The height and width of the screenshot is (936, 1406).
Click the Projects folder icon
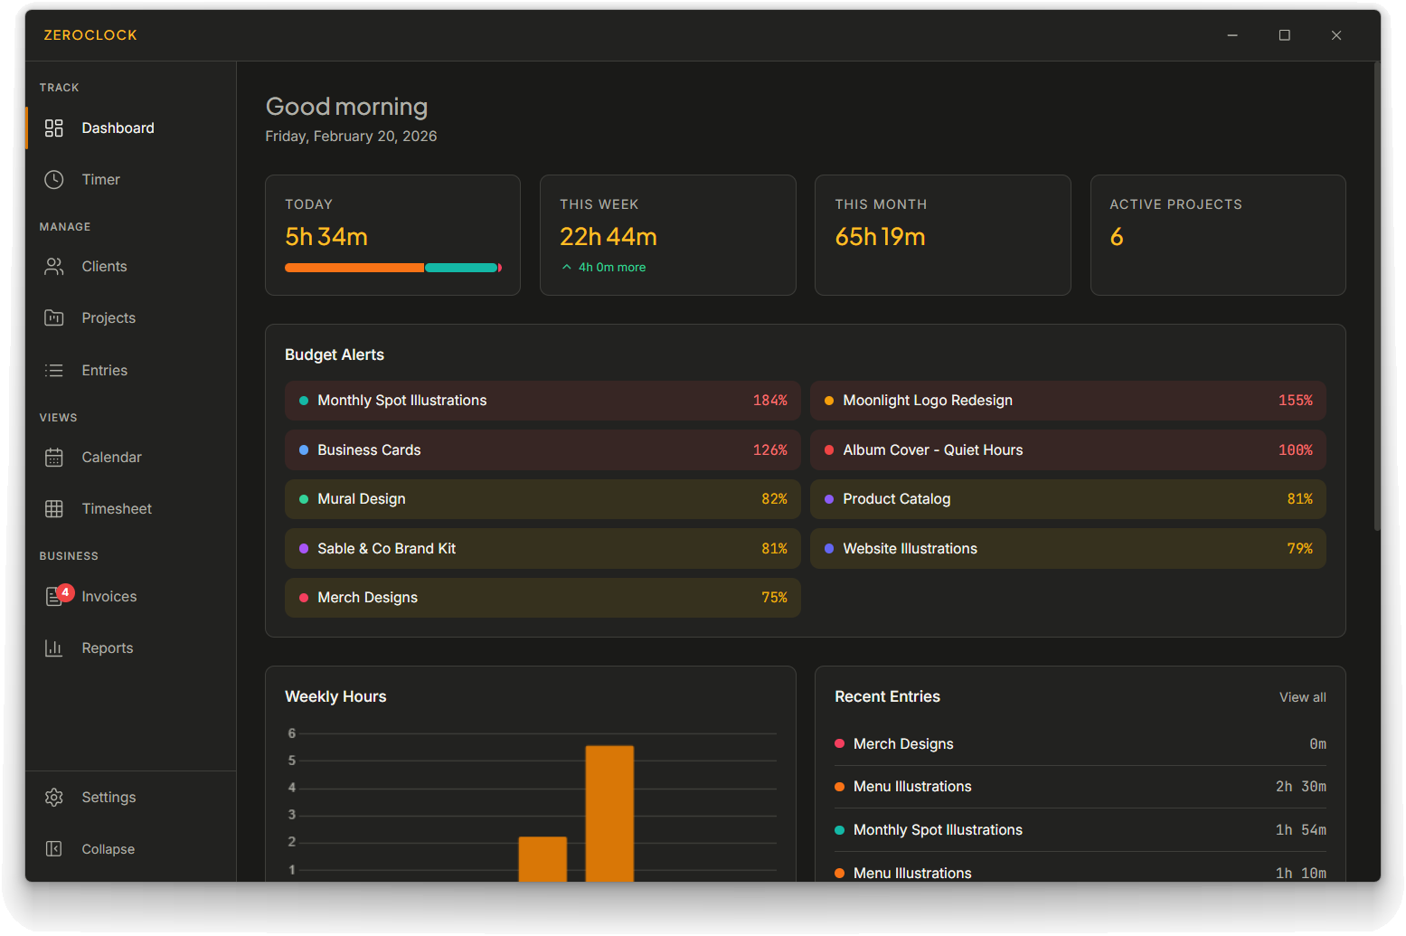[53, 317]
